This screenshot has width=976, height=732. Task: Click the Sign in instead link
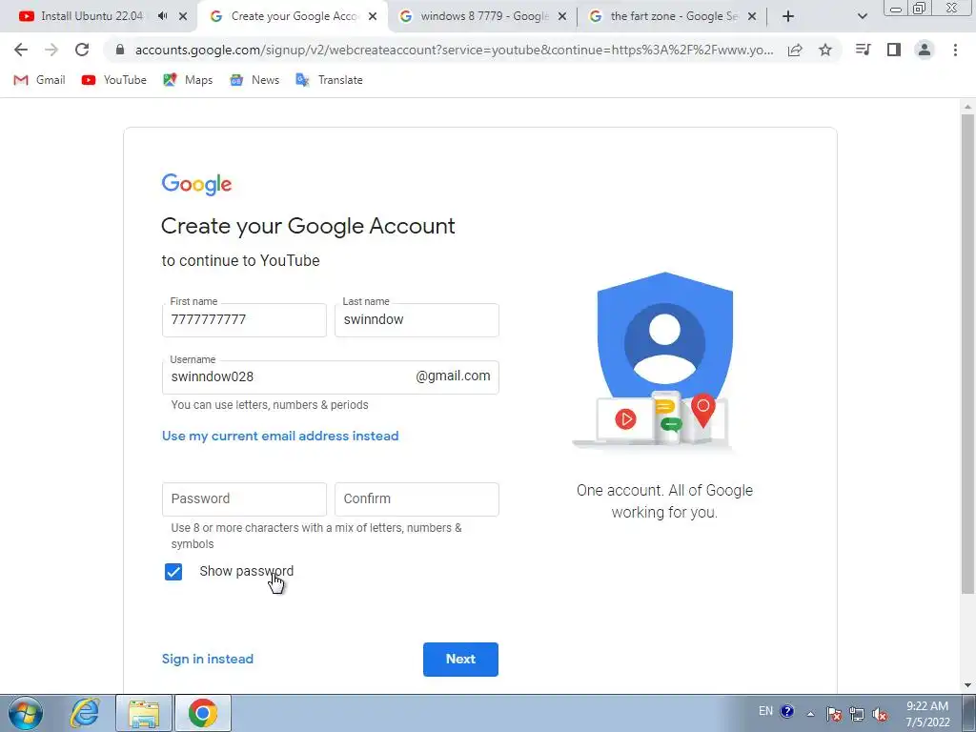click(x=207, y=659)
